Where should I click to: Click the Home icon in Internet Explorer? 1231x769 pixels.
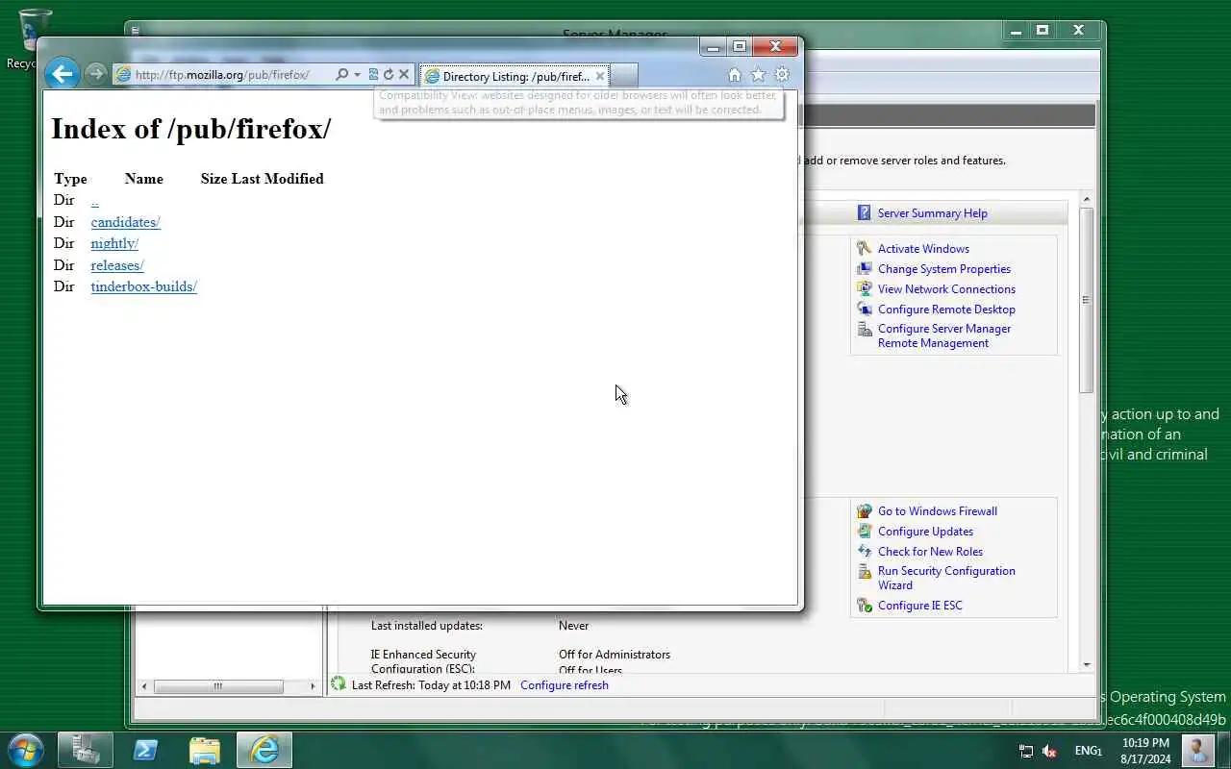click(735, 75)
